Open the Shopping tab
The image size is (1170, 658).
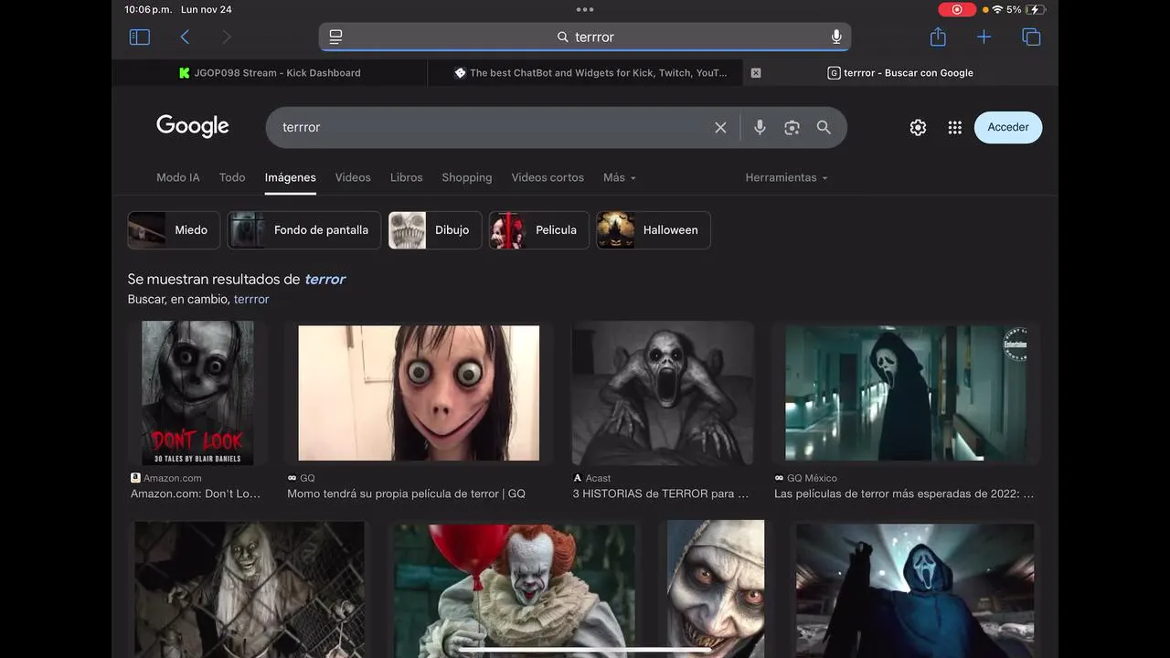pos(467,177)
